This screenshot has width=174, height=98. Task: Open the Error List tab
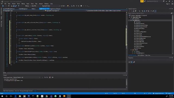tap(17, 91)
